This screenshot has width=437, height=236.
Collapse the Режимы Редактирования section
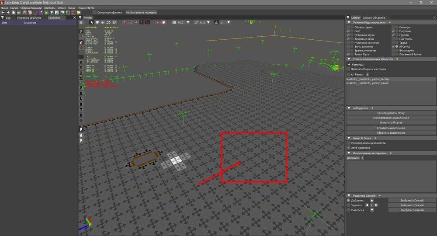pos(349,22)
